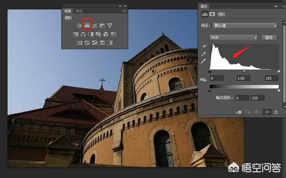Click the 自动 auto button
The width and height of the screenshot is (286, 178).
point(269,37)
